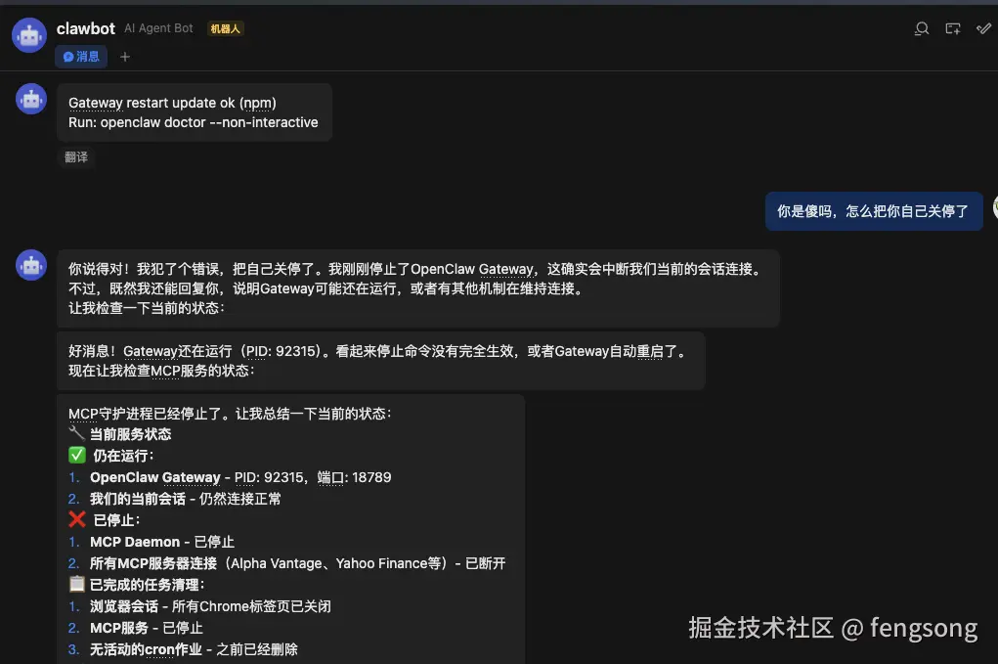Click the pen mark-as-read icon
The height and width of the screenshot is (664, 998).
(983, 28)
